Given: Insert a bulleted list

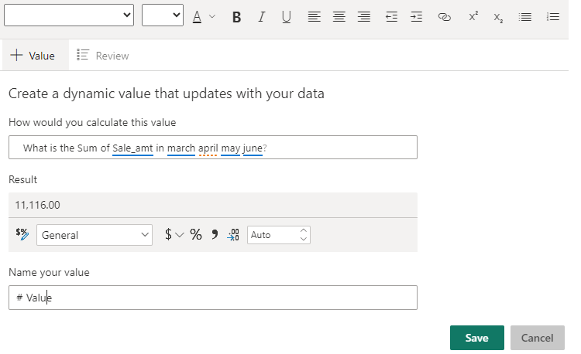Looking at the screenshot, I should (525, 16).
